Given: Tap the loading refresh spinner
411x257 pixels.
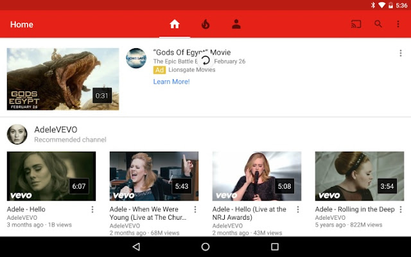Looking at the screenshot, I should pos(205,60).
